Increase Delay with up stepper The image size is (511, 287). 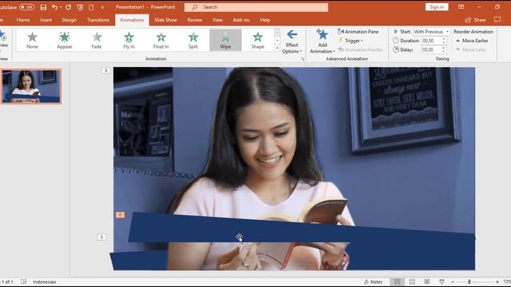[x=444, y=48]
